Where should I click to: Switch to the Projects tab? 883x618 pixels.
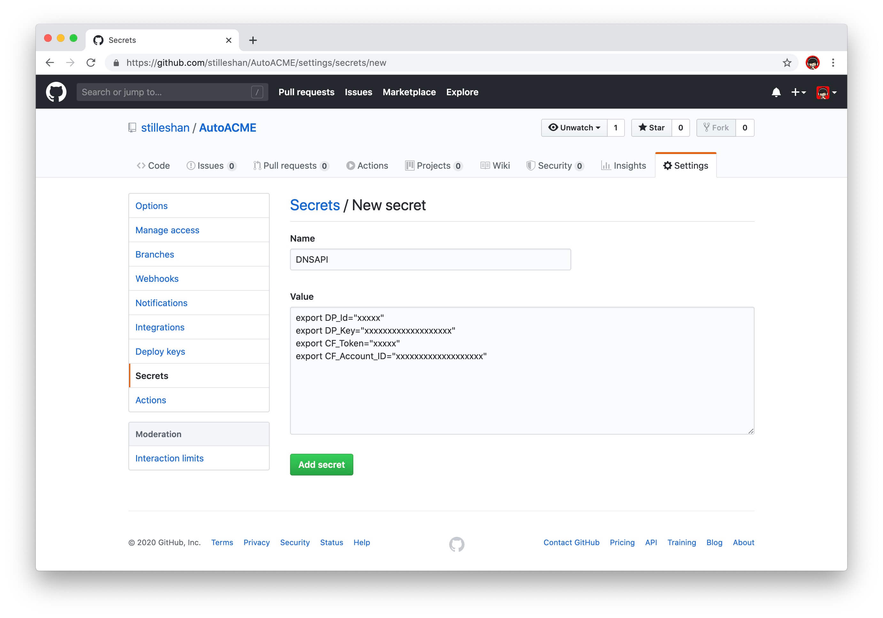point(434,166)
